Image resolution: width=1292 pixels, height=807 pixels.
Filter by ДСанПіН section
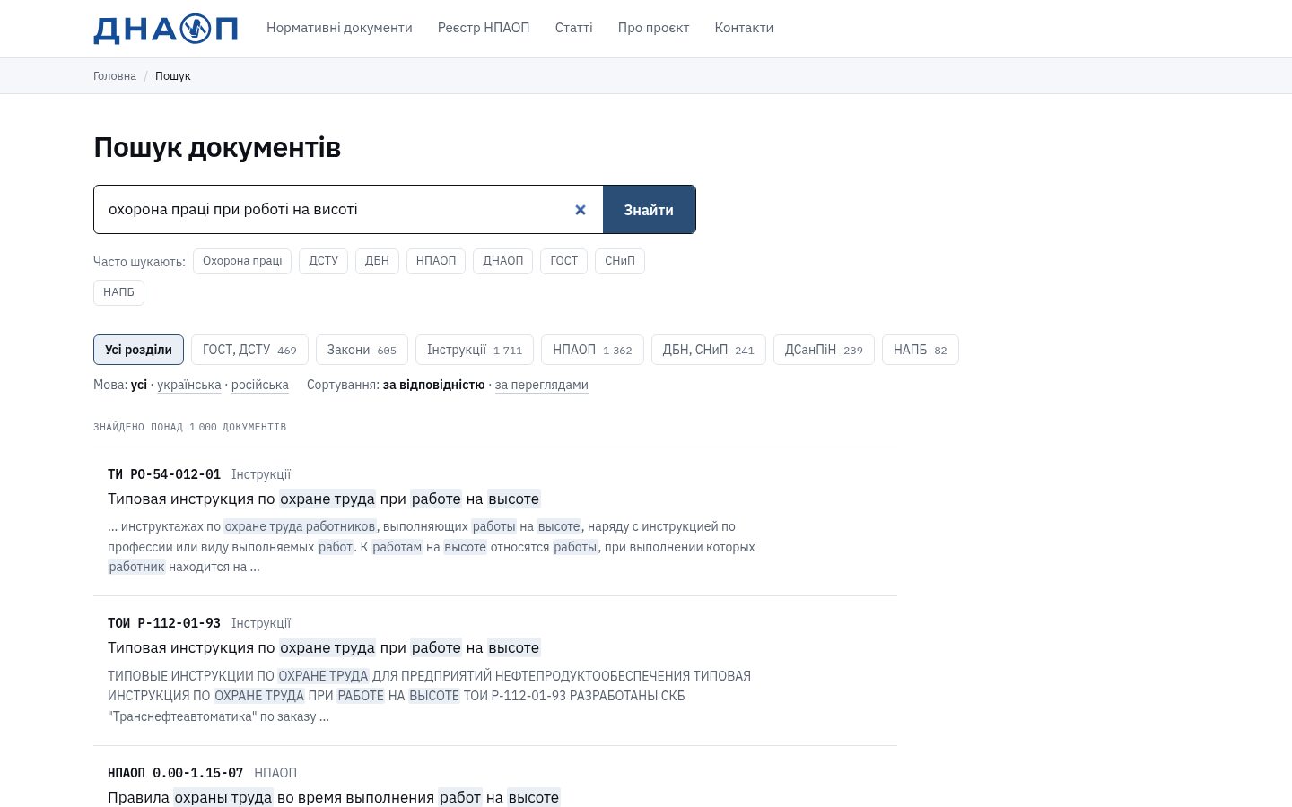(824, 350)
